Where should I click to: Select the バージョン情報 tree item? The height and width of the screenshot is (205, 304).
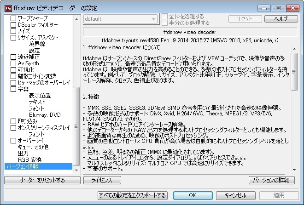(38, 166)
